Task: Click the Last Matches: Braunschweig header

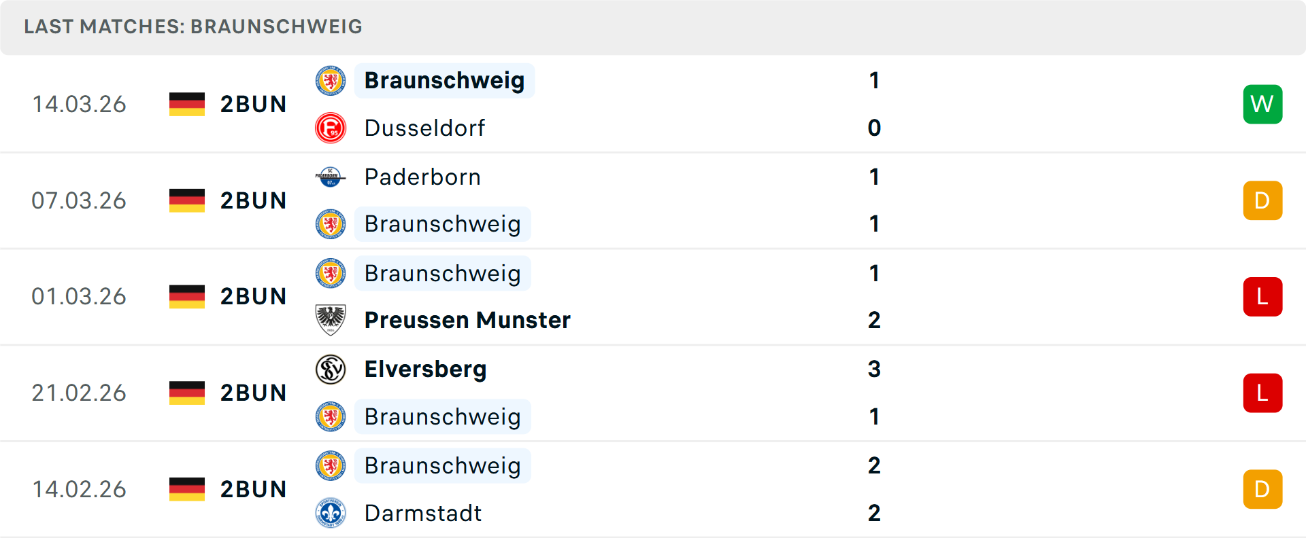Action: point(193,26)
